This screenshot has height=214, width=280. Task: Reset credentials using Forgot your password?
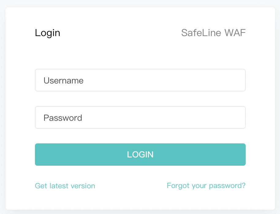pos(206,186)
